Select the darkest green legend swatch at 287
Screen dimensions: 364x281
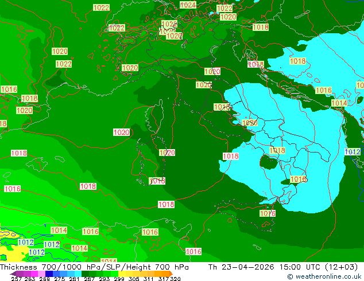85,274
